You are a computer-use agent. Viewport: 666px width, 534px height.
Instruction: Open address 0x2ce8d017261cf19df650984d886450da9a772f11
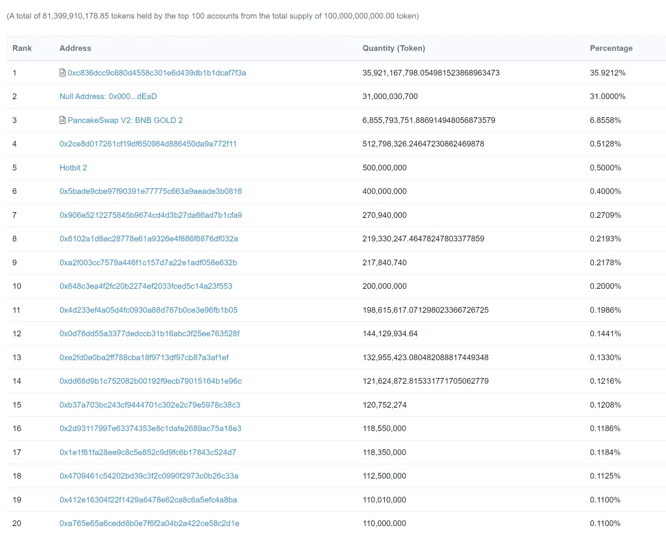pos(148,144)
